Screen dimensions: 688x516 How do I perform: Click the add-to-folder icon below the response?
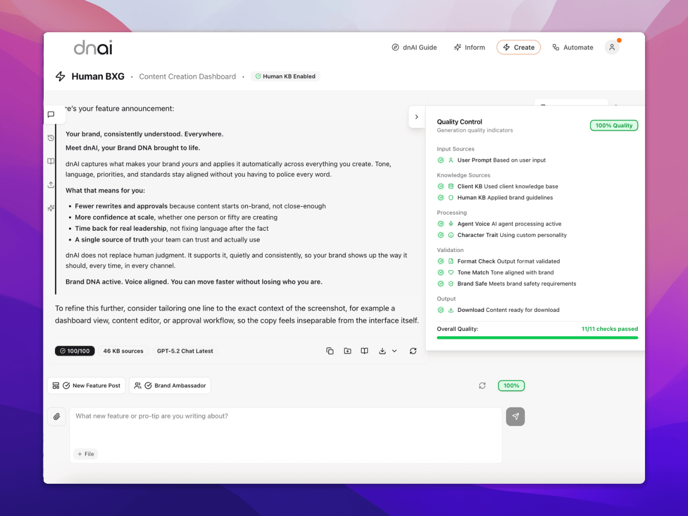tap(347, 351)
